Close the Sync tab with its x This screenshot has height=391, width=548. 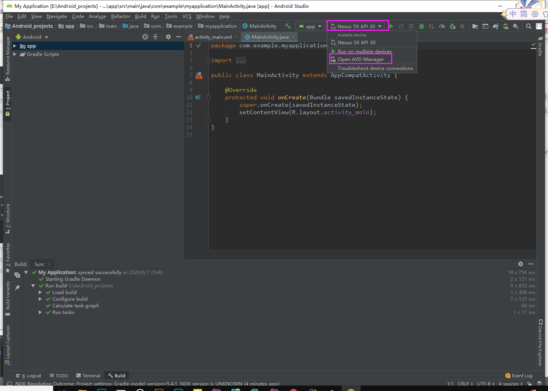pyautogui.click(x=49, y=264)
